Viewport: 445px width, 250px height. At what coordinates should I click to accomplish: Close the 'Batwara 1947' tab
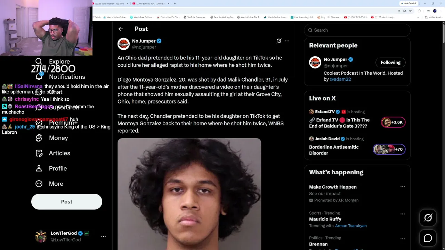pos(169,3)
